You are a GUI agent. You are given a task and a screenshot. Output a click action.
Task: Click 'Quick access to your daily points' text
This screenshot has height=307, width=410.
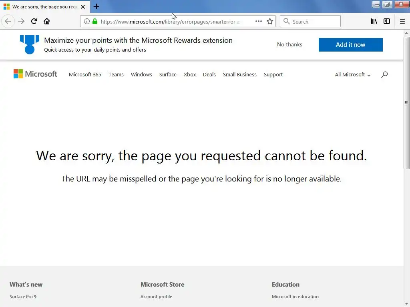tap(95, 50)
